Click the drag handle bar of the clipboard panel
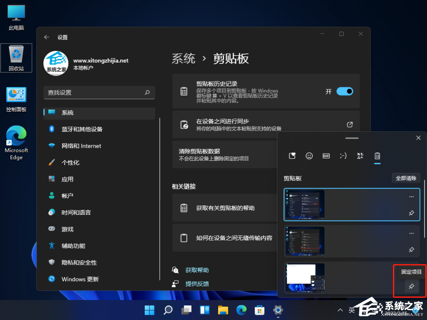Image resolution: width=427 pixels, height=320 pixels. click(x=352, y=138)
